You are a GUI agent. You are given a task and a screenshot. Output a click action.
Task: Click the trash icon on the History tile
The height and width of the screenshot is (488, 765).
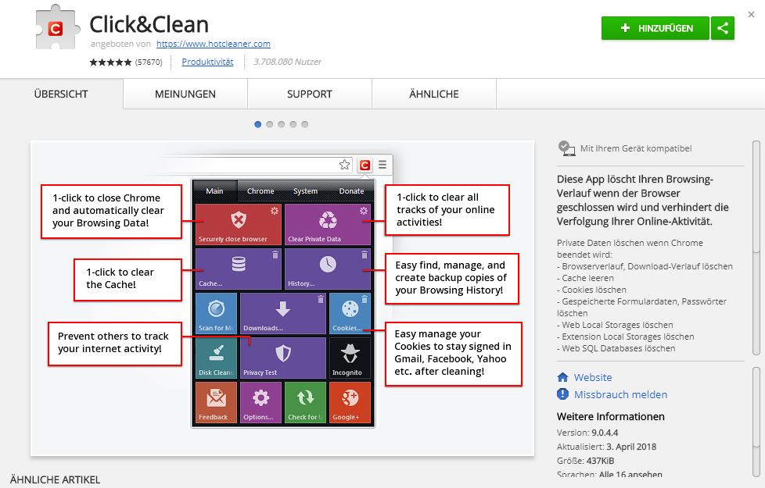pos(364,255)
